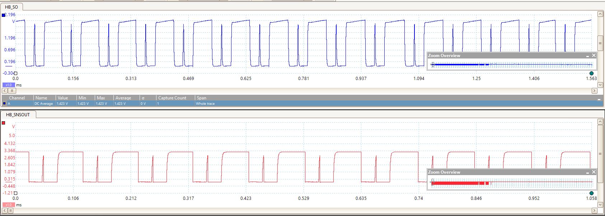Click the red channel marker in HB_SNSOUT
The height and width of the screenshot is (216, 605).
4,123
